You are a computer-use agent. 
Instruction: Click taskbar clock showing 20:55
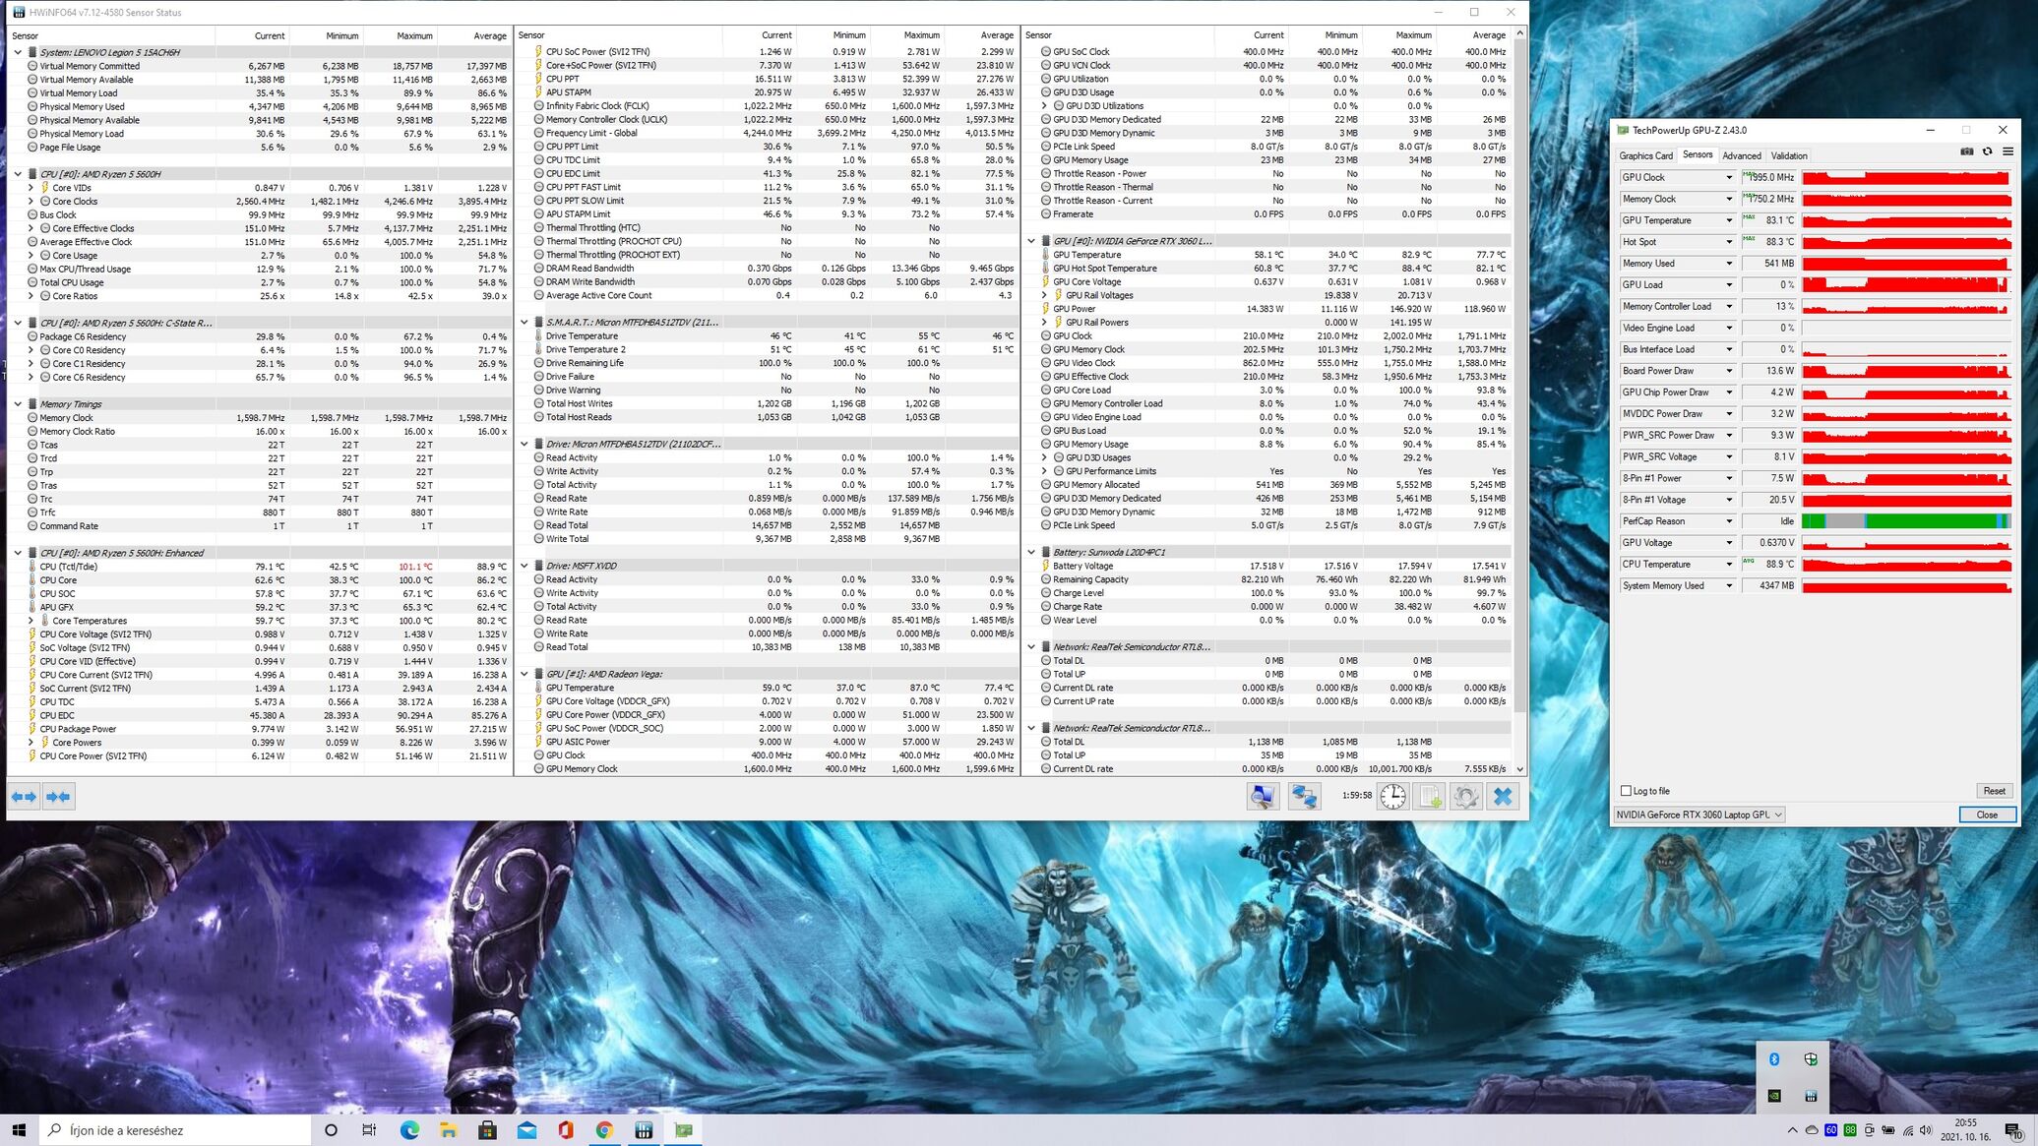pos(1964,1129)
